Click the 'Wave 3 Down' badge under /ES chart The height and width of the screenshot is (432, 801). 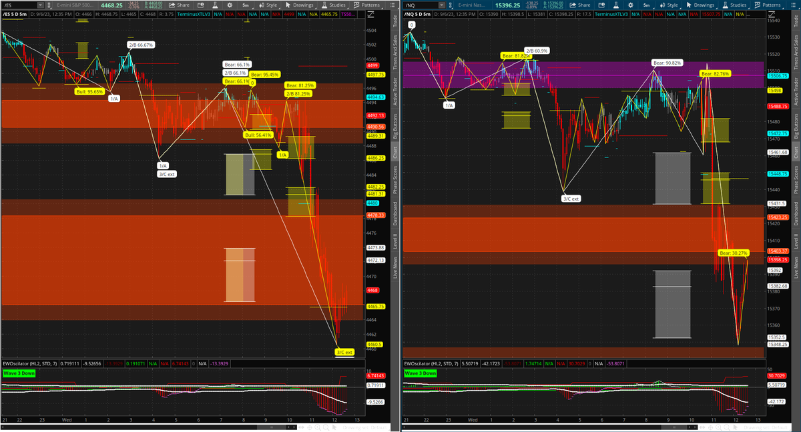tap(19, 373)
